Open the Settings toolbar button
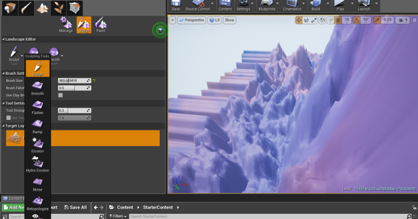The image size is (418, 219). point(243,6)
